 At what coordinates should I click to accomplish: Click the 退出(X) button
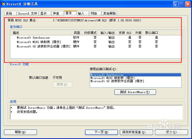point(172,132)
